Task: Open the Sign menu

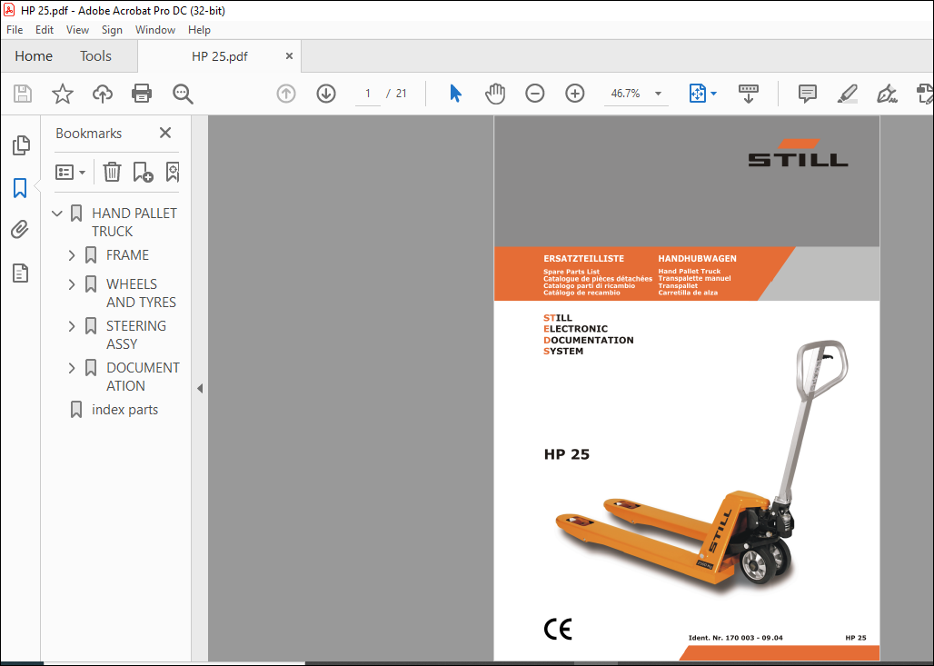Action: [112, 30]
